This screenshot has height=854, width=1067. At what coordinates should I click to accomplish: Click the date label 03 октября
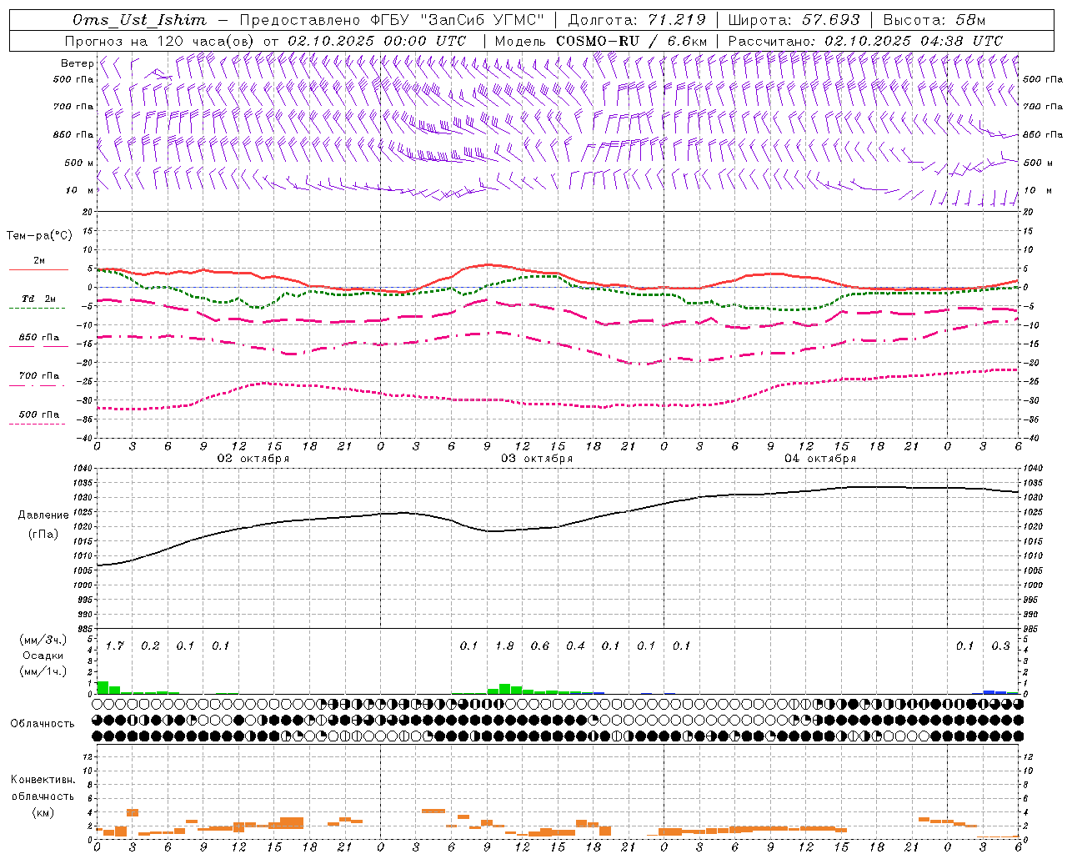click(537, 459)
